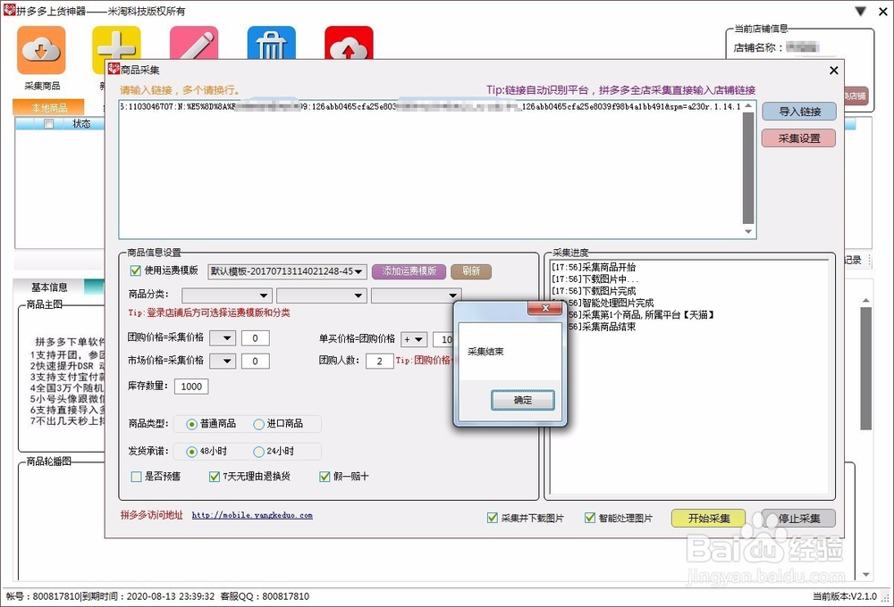Image resolution: width=894 pixels, height=607 pixels.
Task: Select the 48小时 shipping radio button
Action: [191, 452]
